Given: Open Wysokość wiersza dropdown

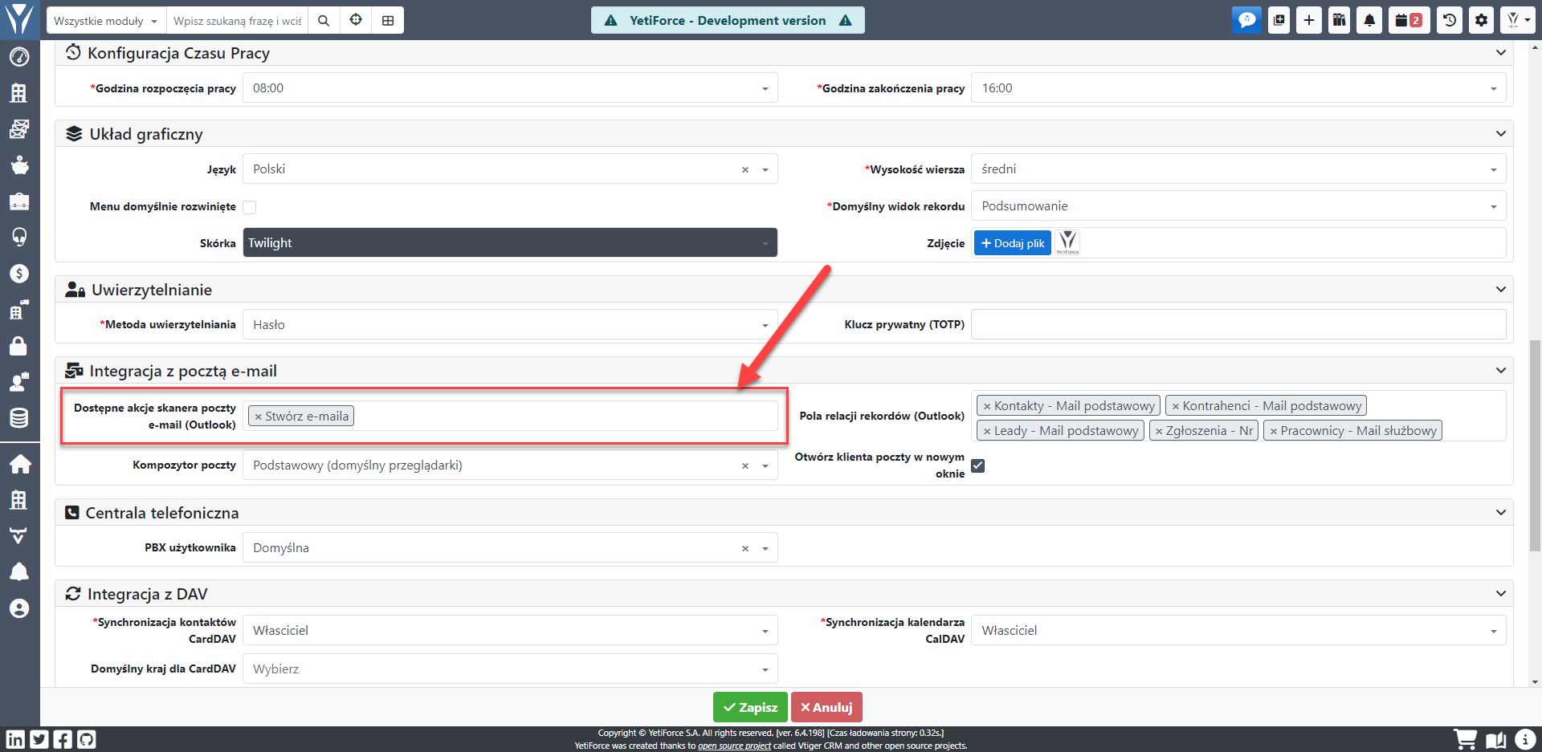Looking at the screenshot, I should click(1238, 169).
